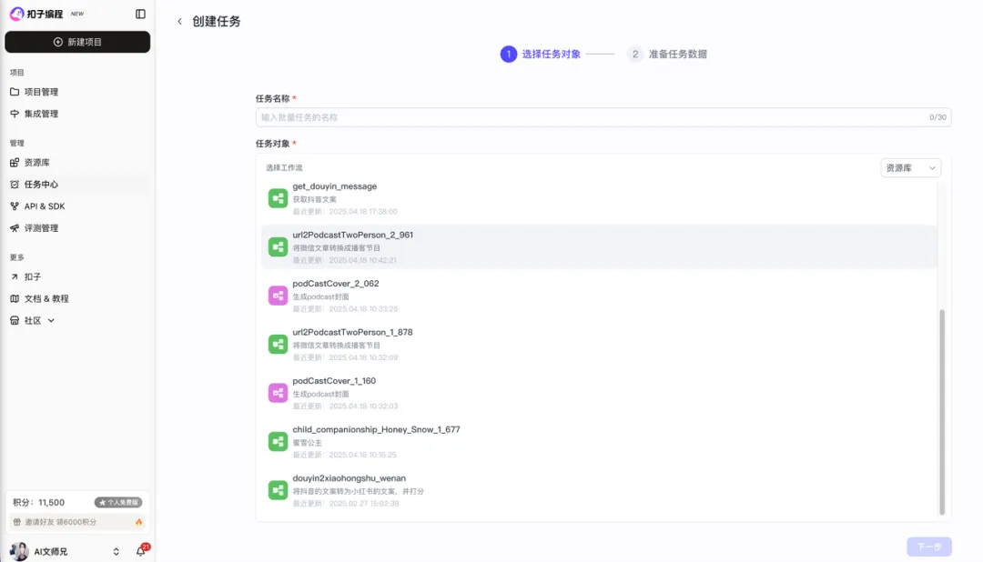
Task: Click the podCastCover_2_062 pink icon
Action: coord(278,296)
